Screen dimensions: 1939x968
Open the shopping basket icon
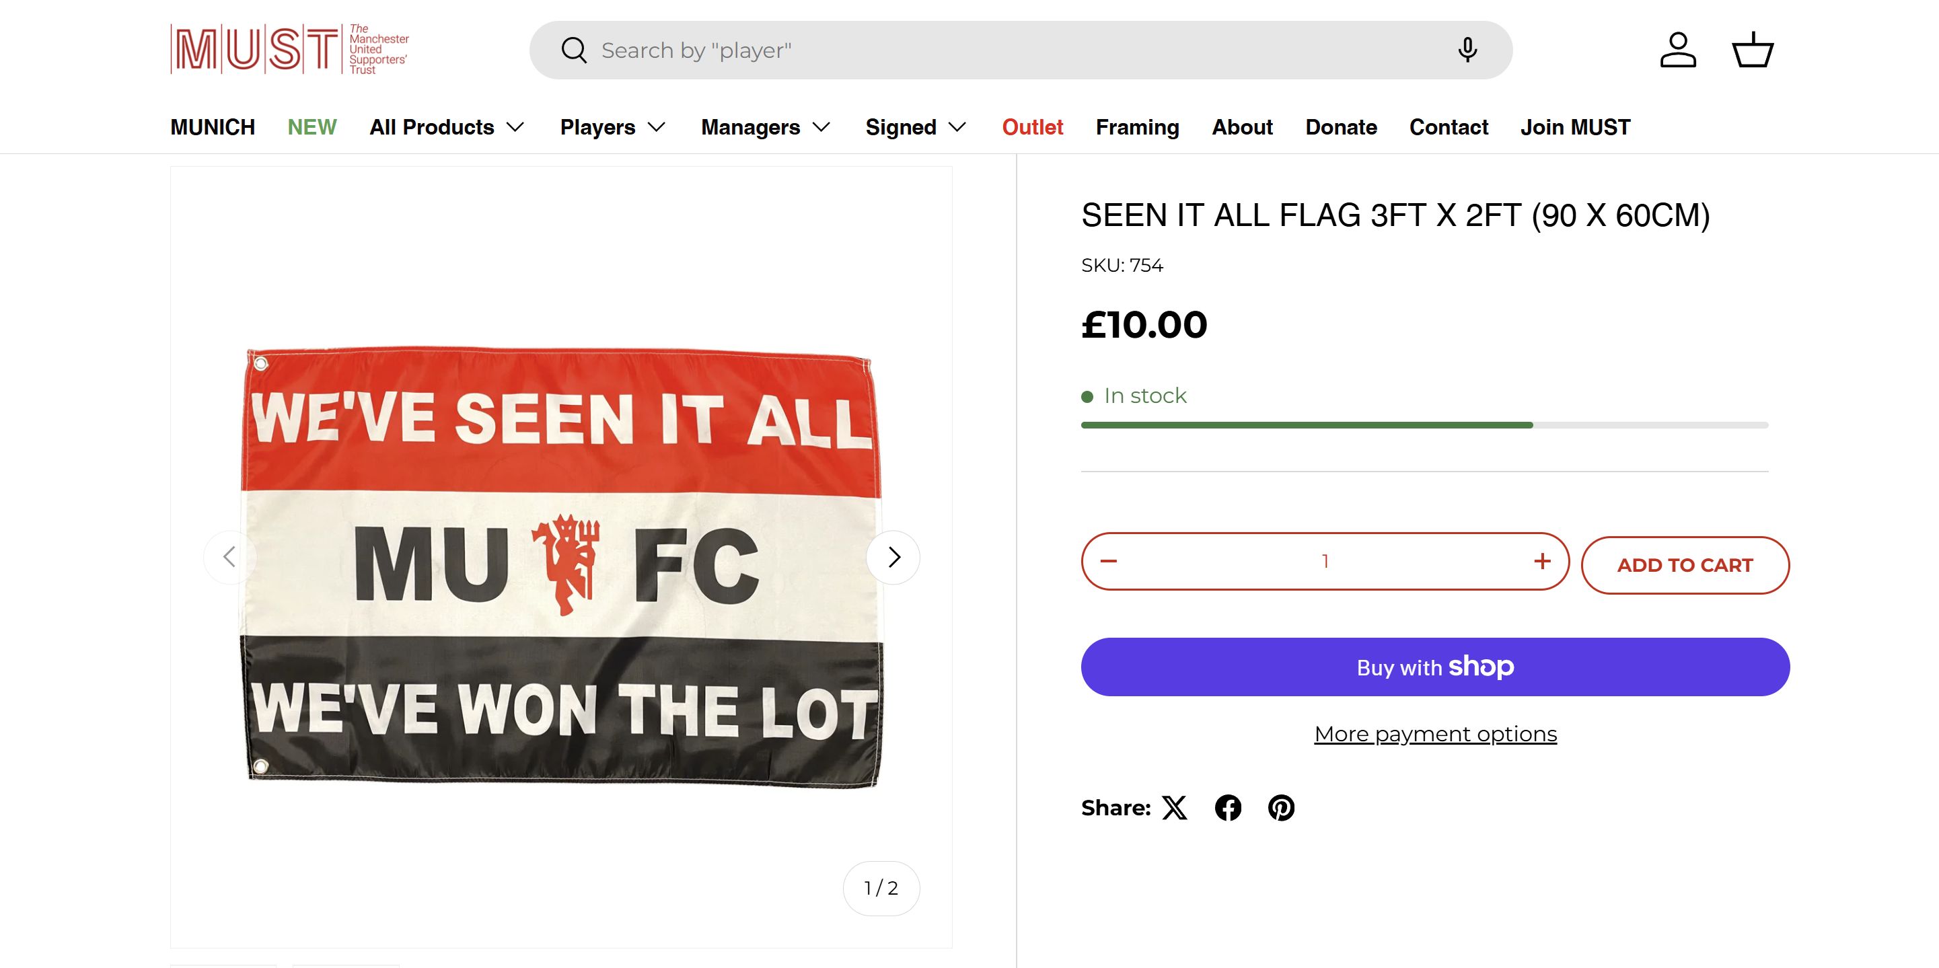[x=1753, y=50]
